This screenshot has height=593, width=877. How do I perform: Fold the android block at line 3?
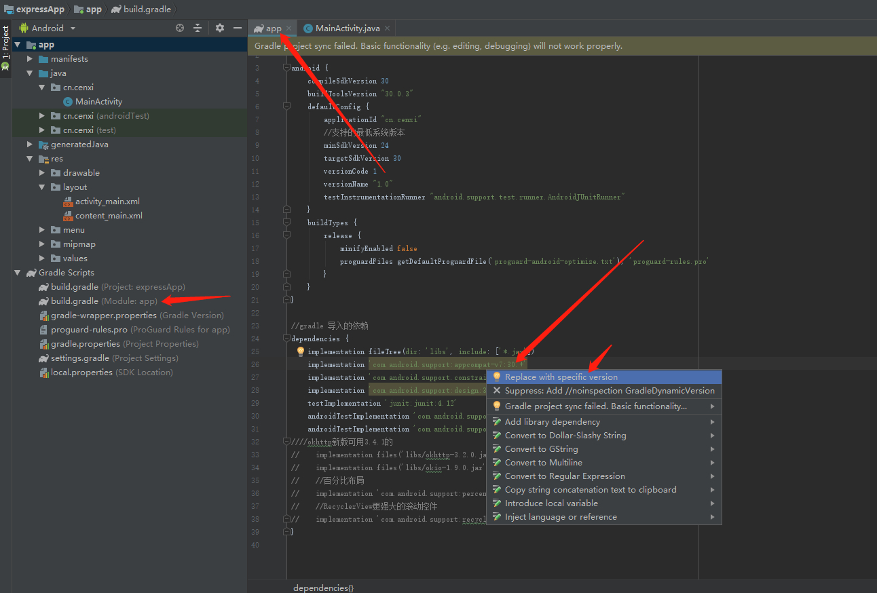coord(286,68)
